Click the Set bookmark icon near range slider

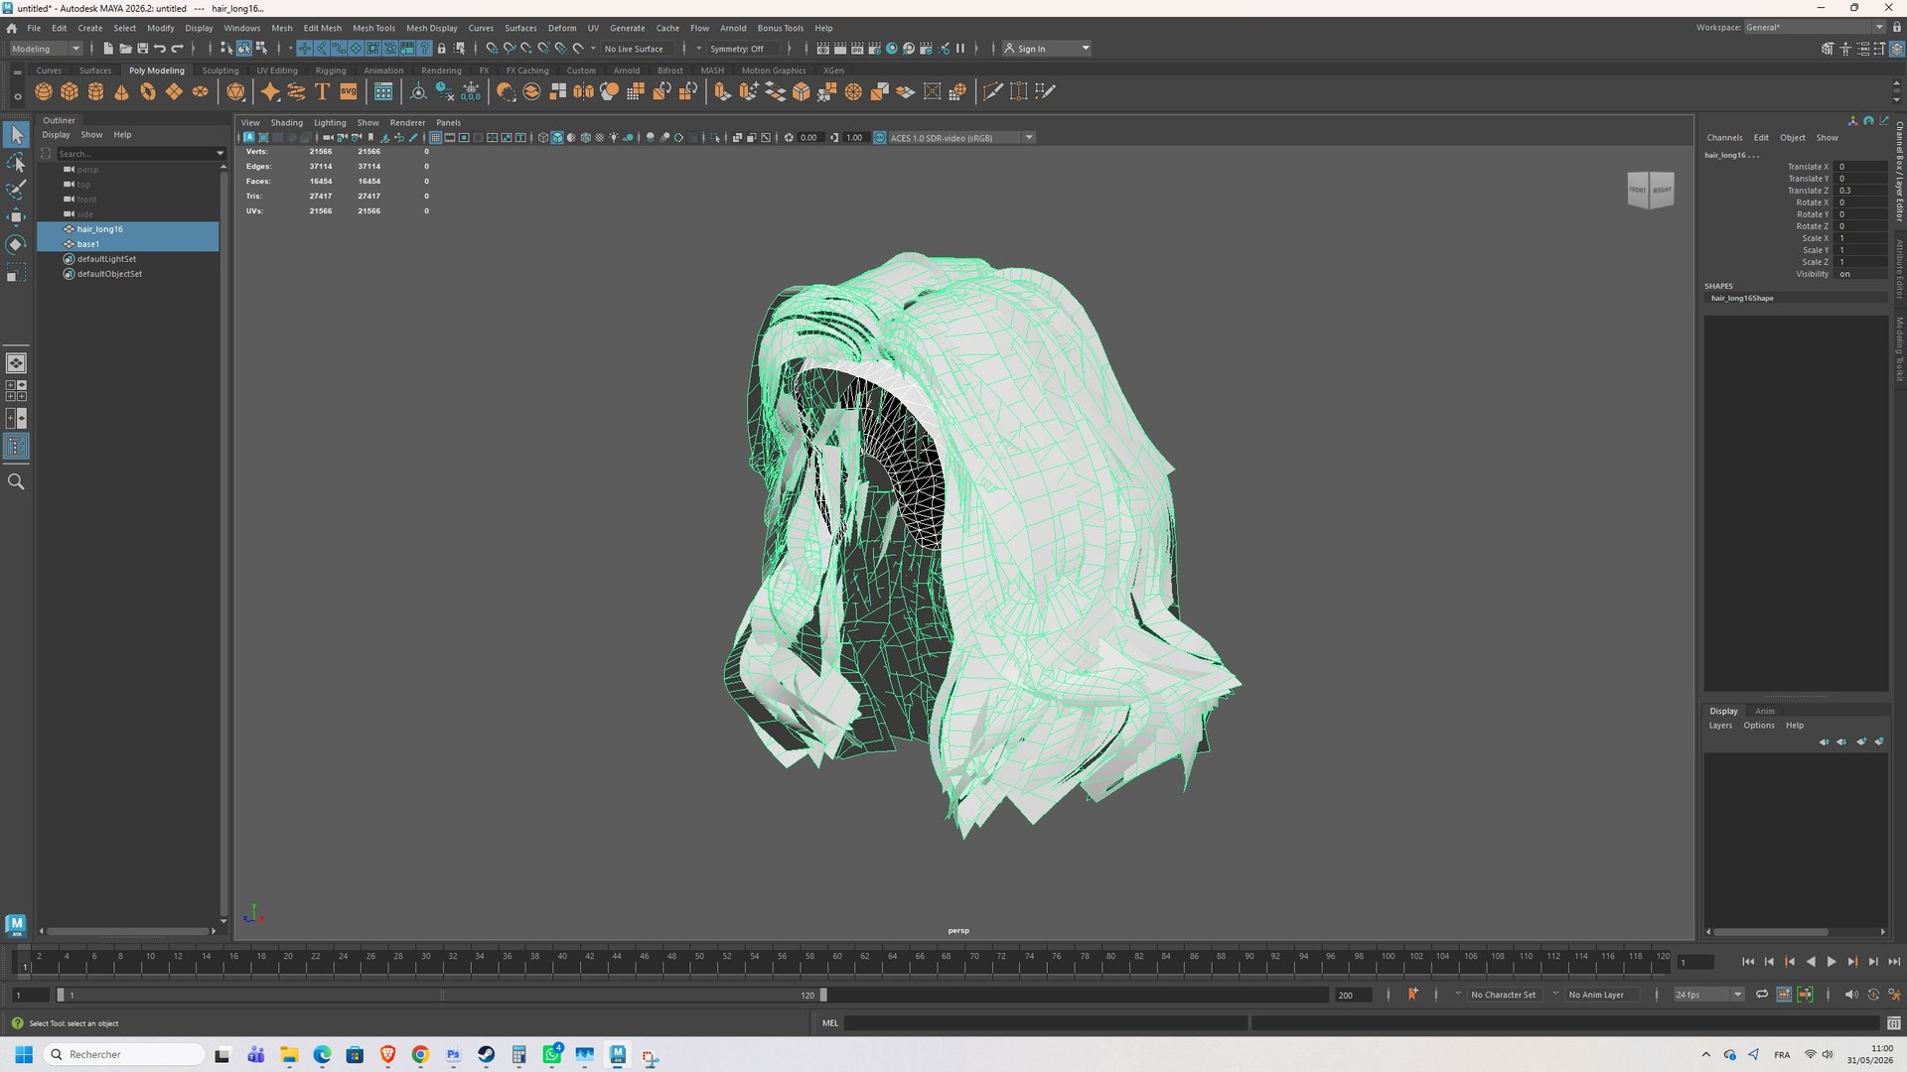click(x=1412, y=994)
